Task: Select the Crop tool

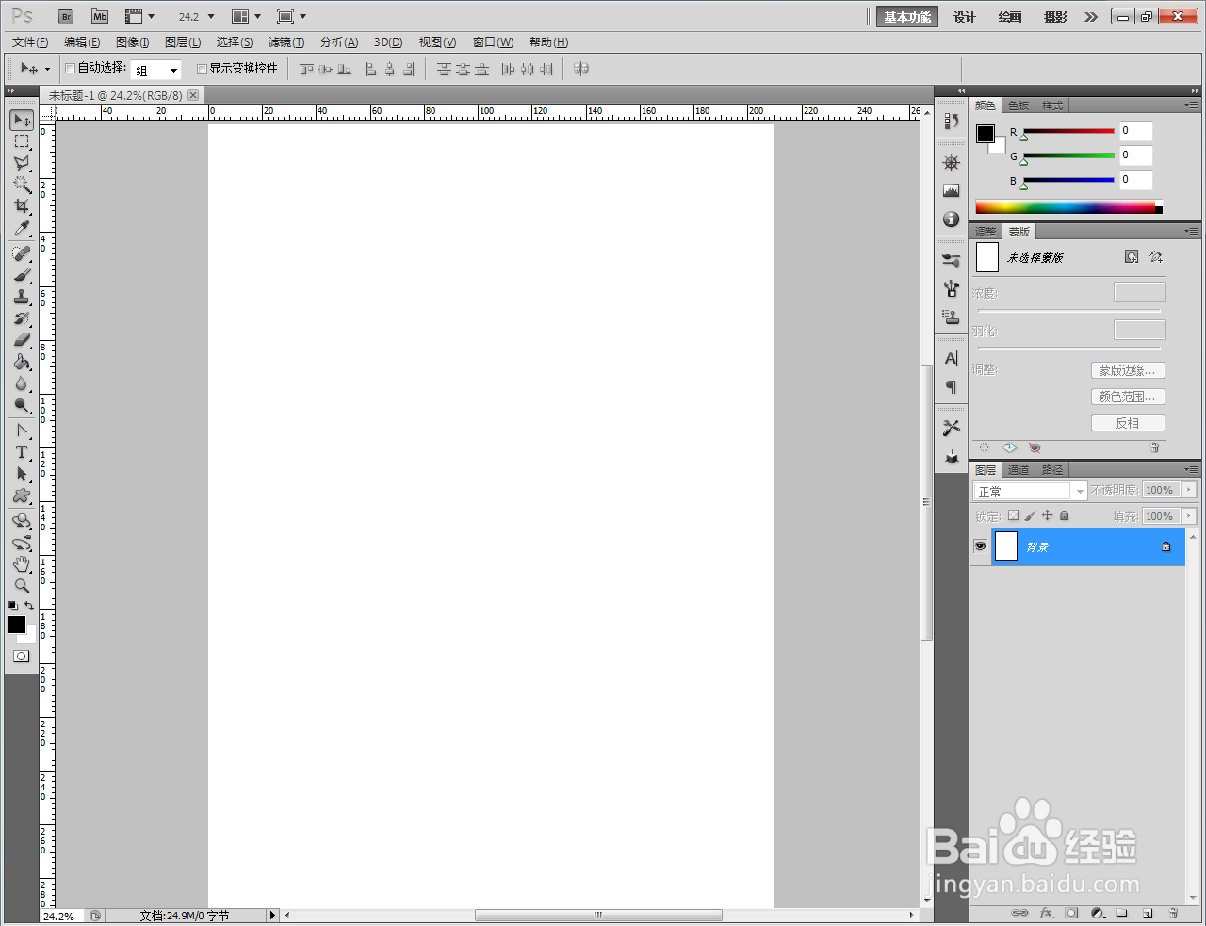Action: (x=22, y=206)
